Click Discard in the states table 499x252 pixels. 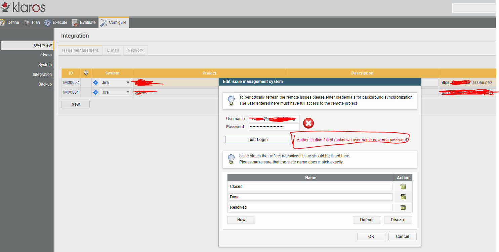pos(398,220)
